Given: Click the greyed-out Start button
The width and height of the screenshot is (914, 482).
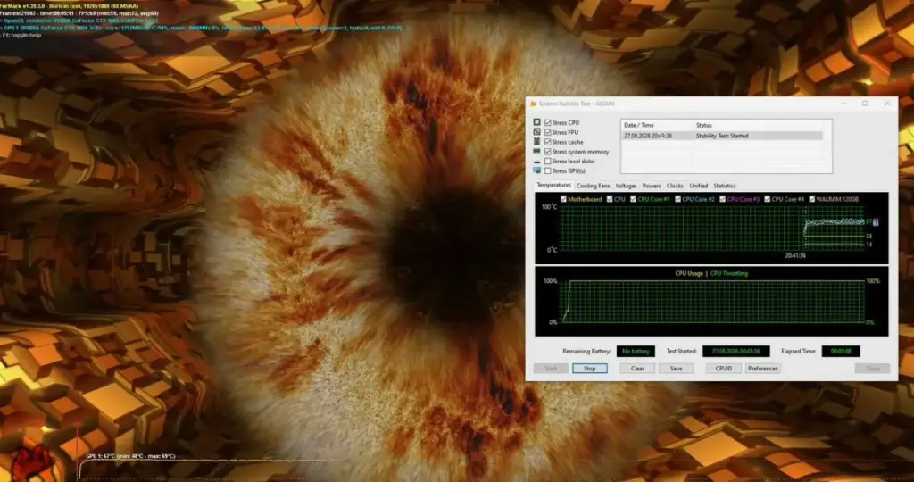Looking at the screenshot, I should (551, 369).
